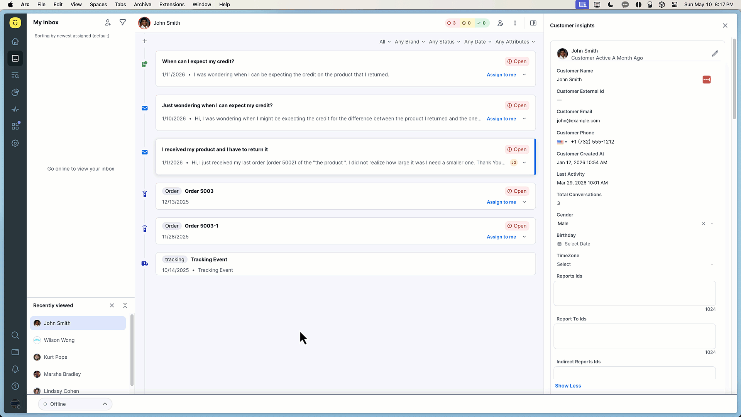The image size is (741, 417).
Task: Open the card window icon in sidebar
Action: tap(15, 352)
